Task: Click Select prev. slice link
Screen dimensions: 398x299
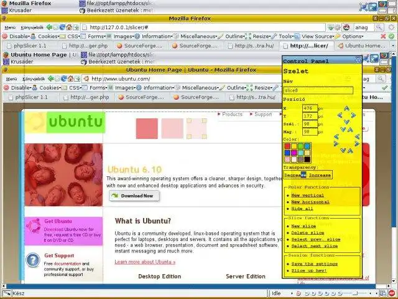Action: tap(316, 239)
